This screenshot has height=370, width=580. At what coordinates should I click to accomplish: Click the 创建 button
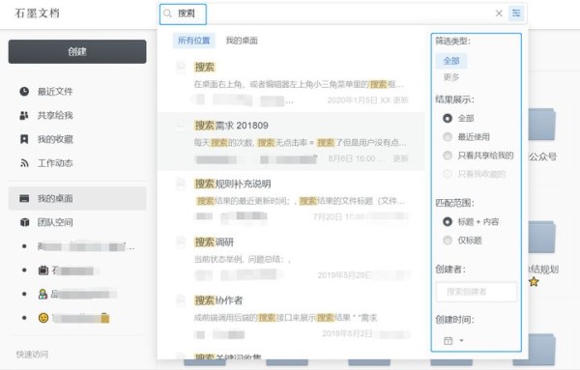click(77, 51)
